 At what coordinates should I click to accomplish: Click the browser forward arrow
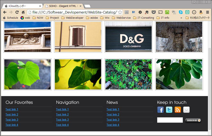pos(11,12)
